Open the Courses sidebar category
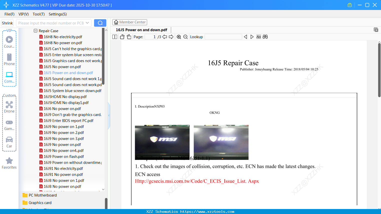 coord(9,42)
